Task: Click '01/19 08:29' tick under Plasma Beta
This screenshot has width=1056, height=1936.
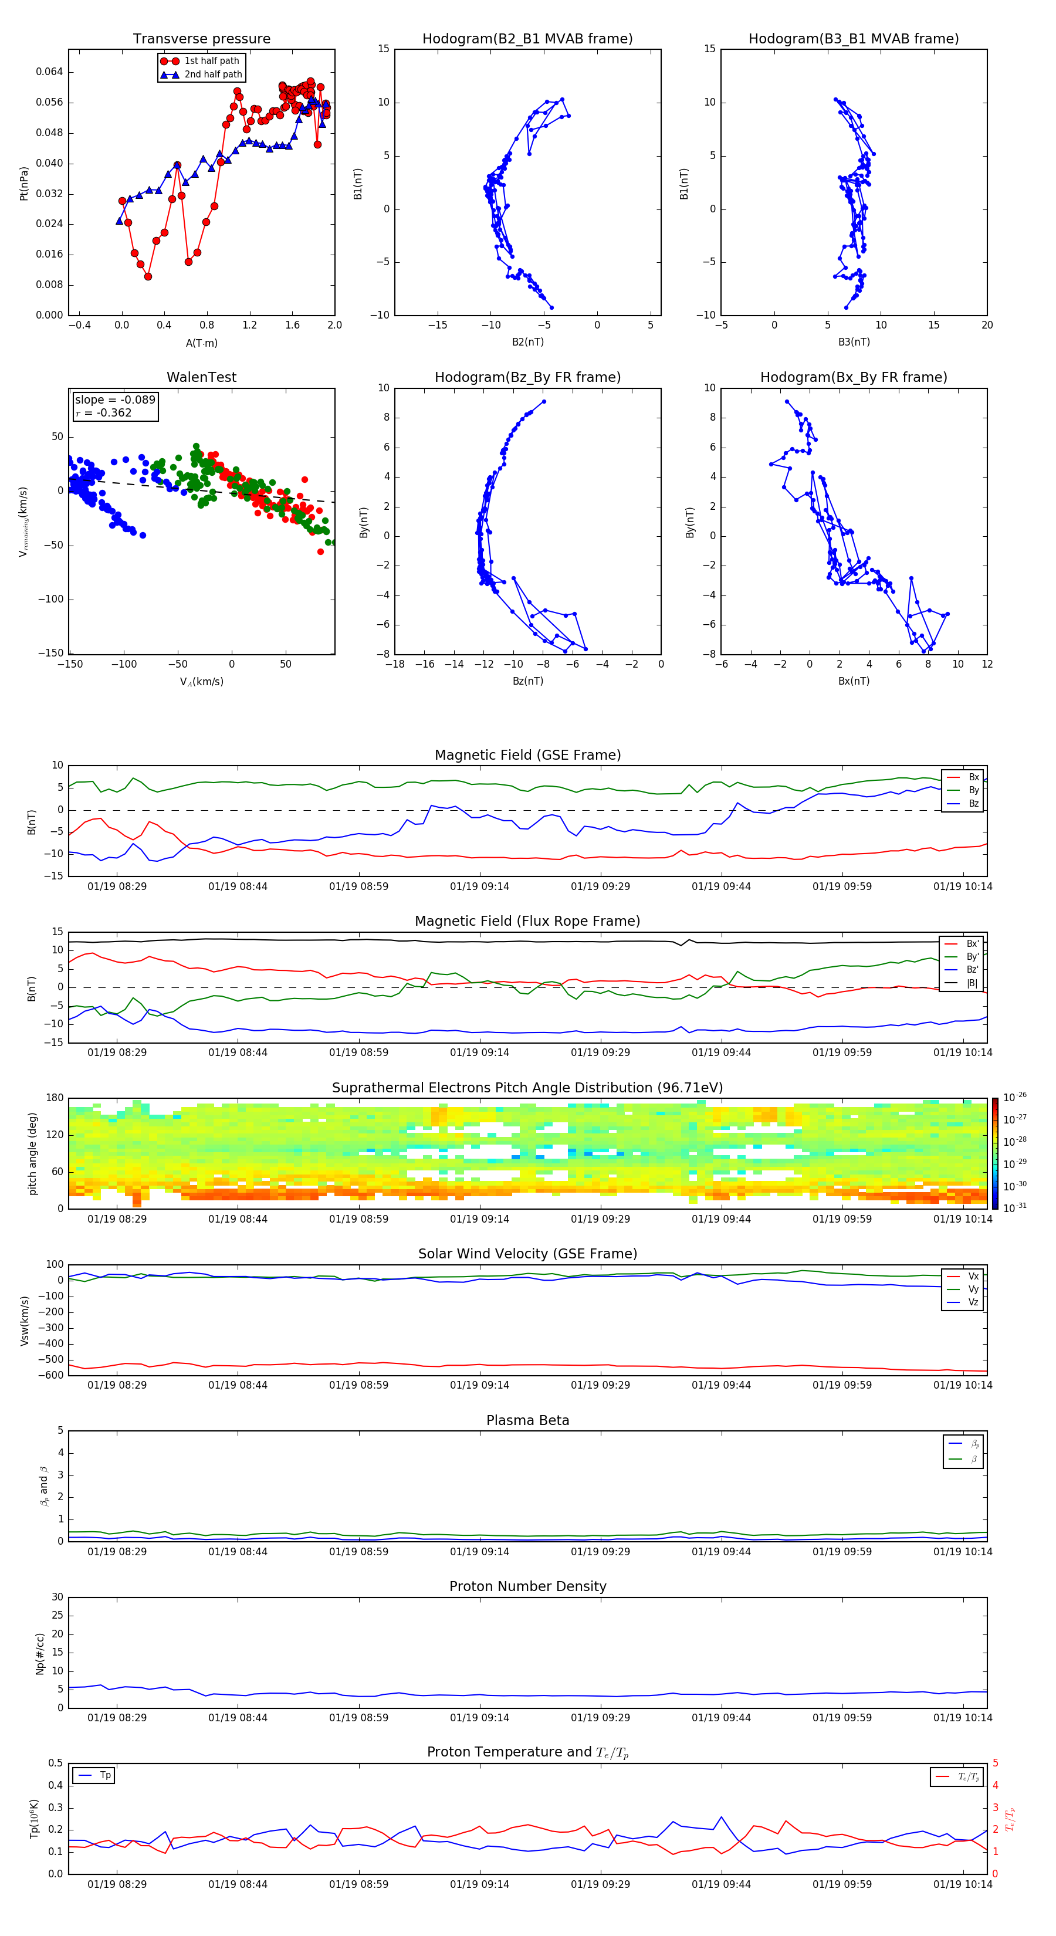Action: click(117, 1551)
